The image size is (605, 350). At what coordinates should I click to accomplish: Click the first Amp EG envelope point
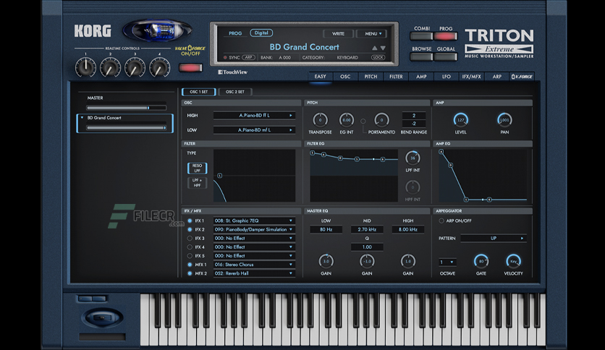point(441,152)
